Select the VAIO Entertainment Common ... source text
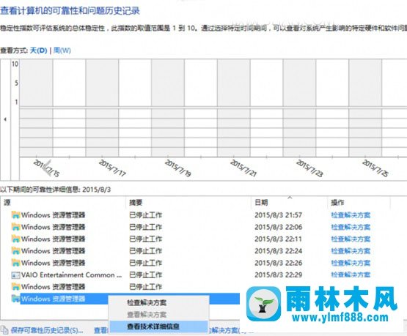 coord(71,275)
